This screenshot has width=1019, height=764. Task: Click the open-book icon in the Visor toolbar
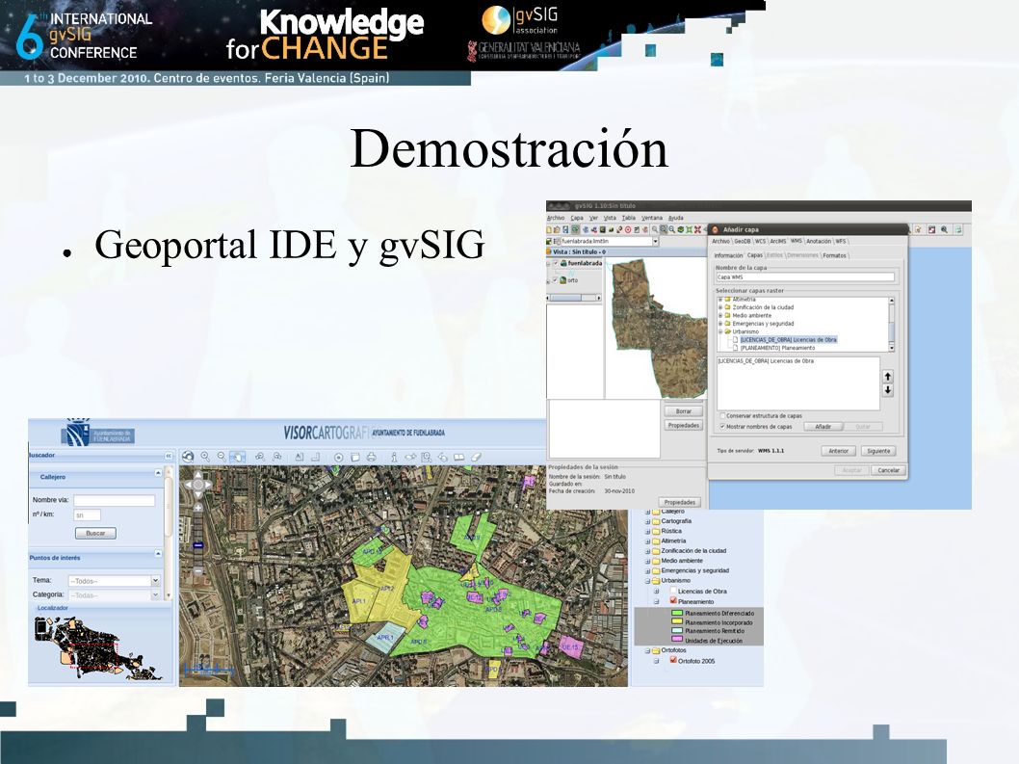(x=458, y=457)
